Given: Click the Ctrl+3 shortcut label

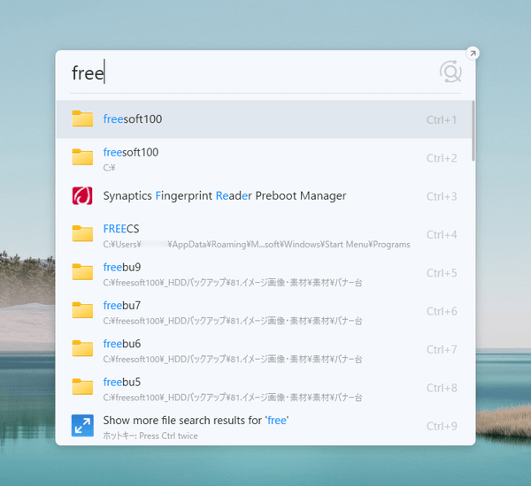Looking at the screenshot, I should click(x=442, y=196).
